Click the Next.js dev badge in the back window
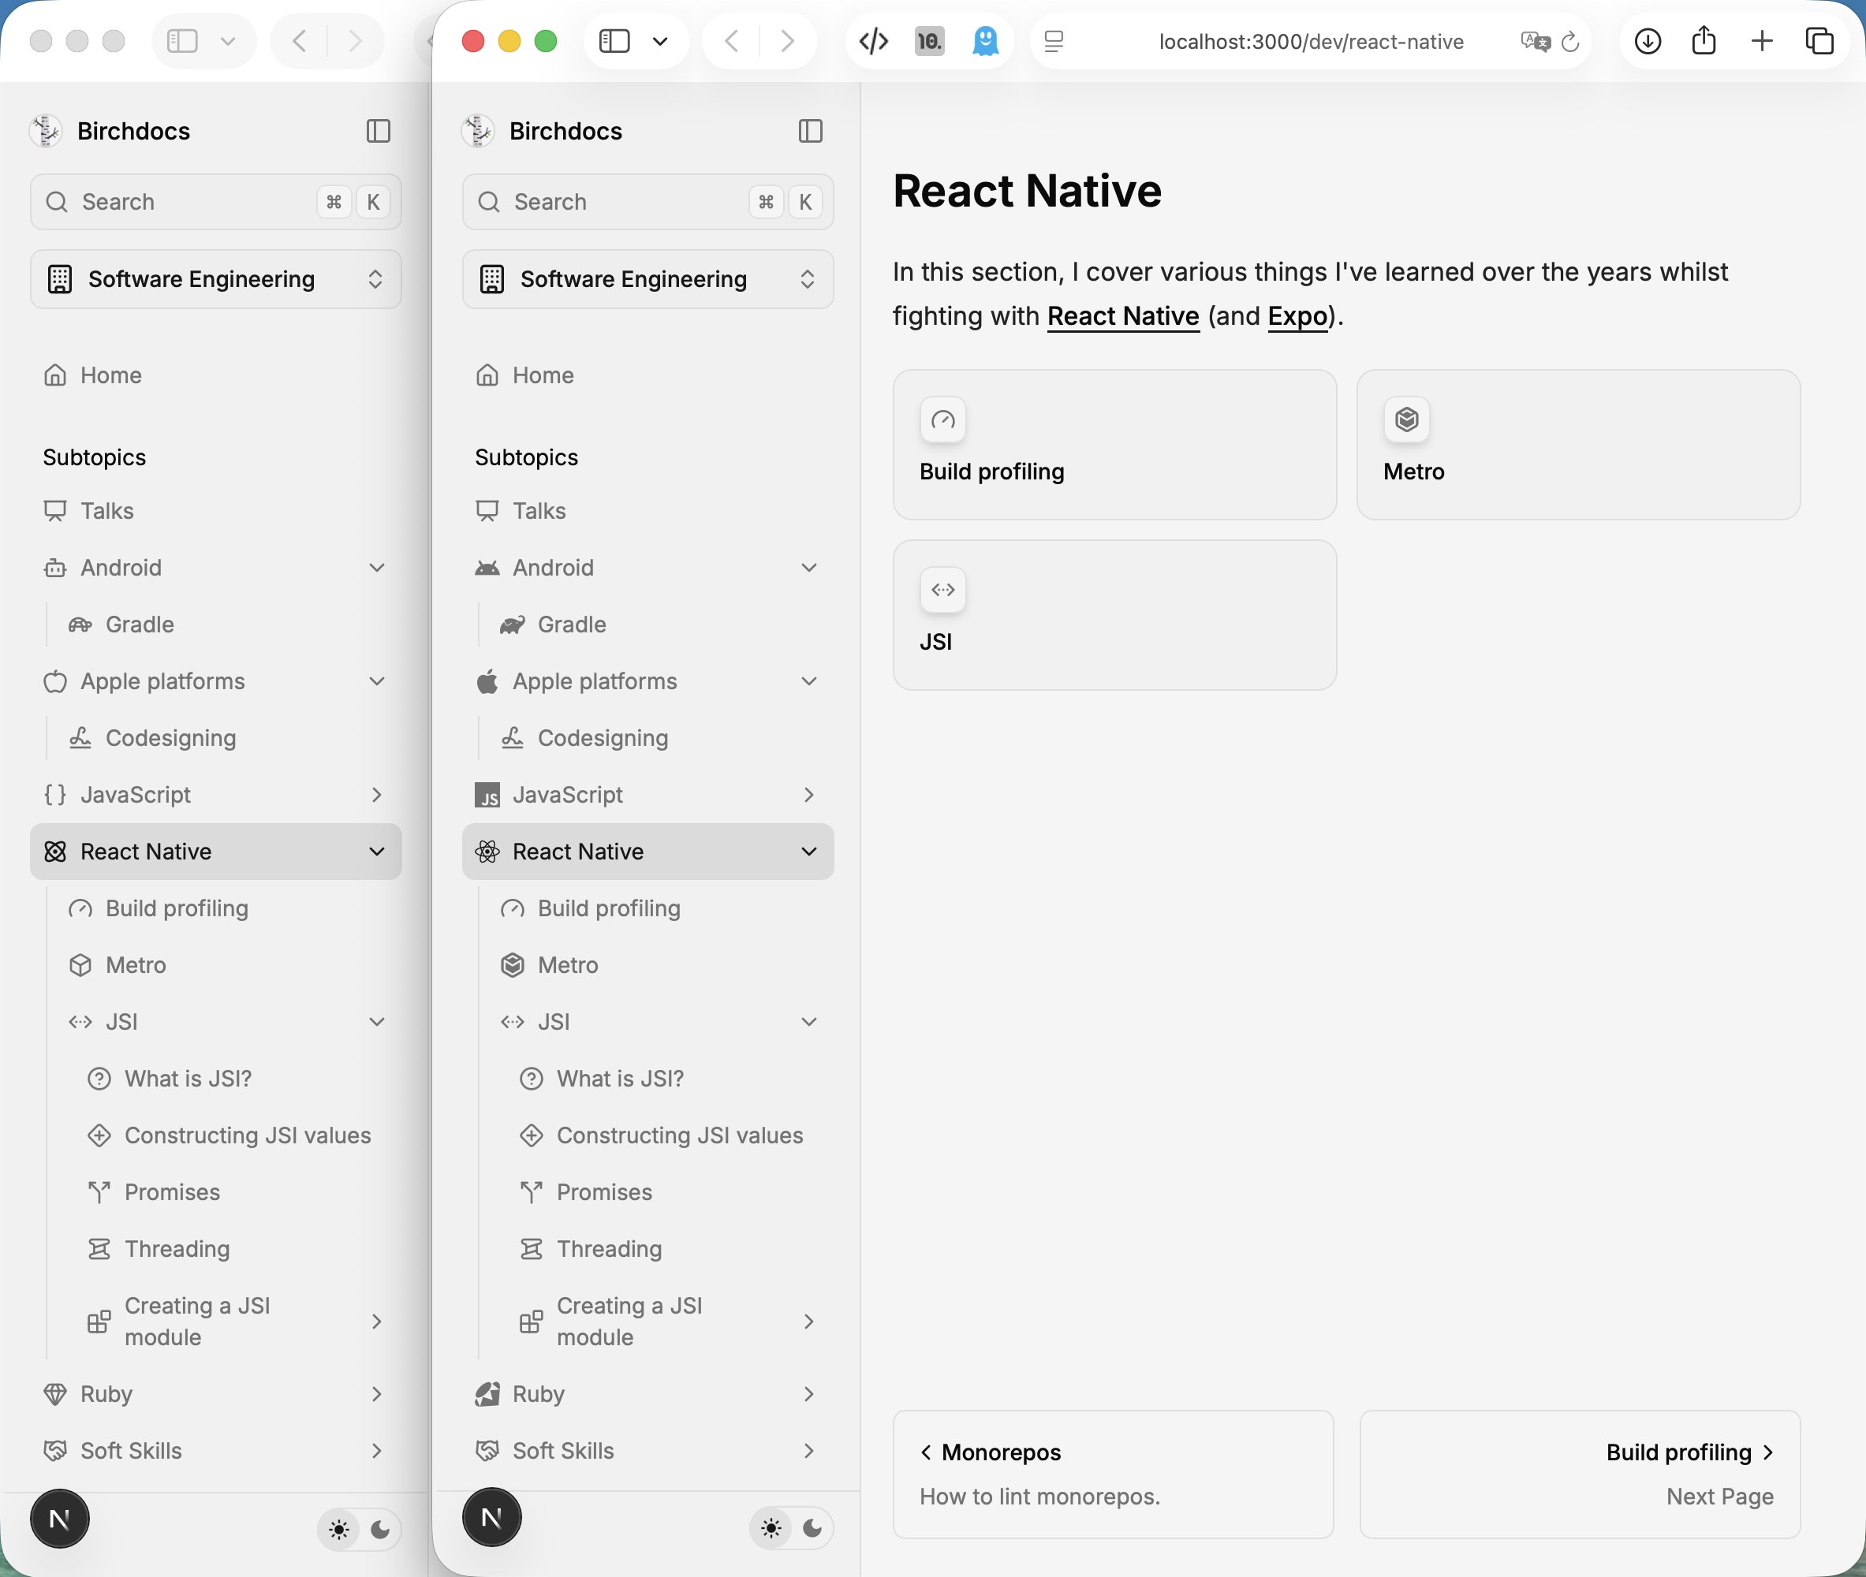The height and width of the screenshot is (1577, 1866). click(60, 1519)
